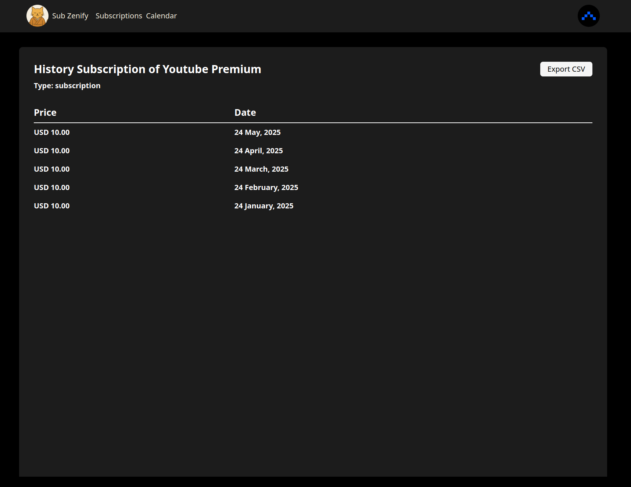The image size is (631, 487).
Task: Click the USD 10.00 price for February
Action: pyautogui.click(x=52, y=187)
